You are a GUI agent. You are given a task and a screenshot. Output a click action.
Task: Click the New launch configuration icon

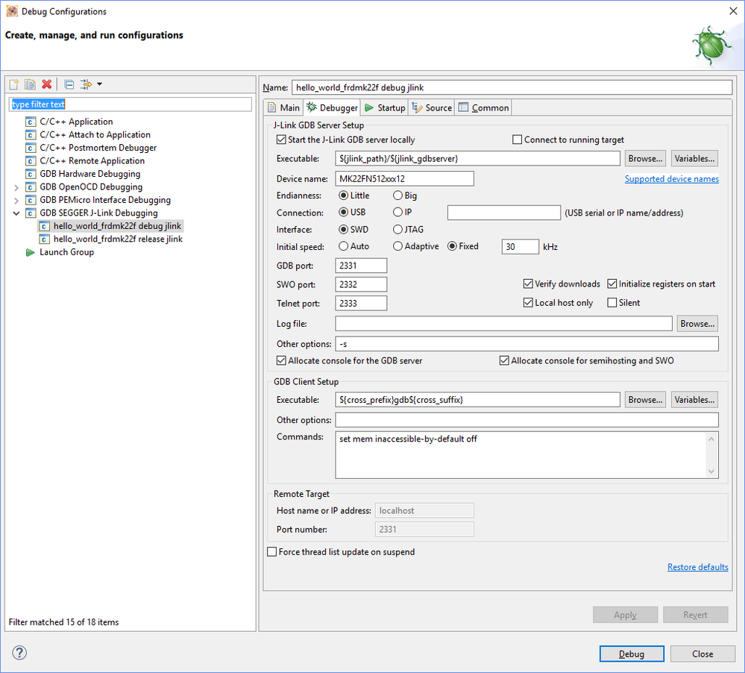click(x=13, y=84)
